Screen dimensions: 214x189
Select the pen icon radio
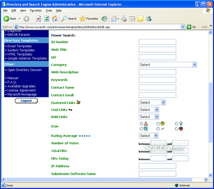pos(158,129)
